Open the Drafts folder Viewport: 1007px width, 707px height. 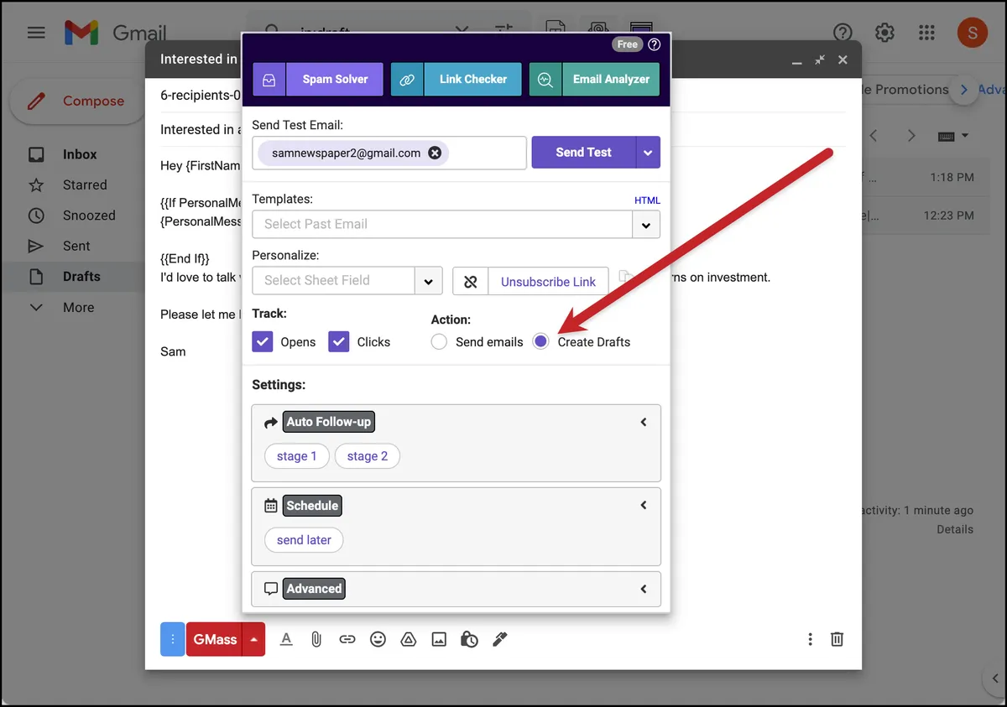pyautogui.click(x=81, y=277)
